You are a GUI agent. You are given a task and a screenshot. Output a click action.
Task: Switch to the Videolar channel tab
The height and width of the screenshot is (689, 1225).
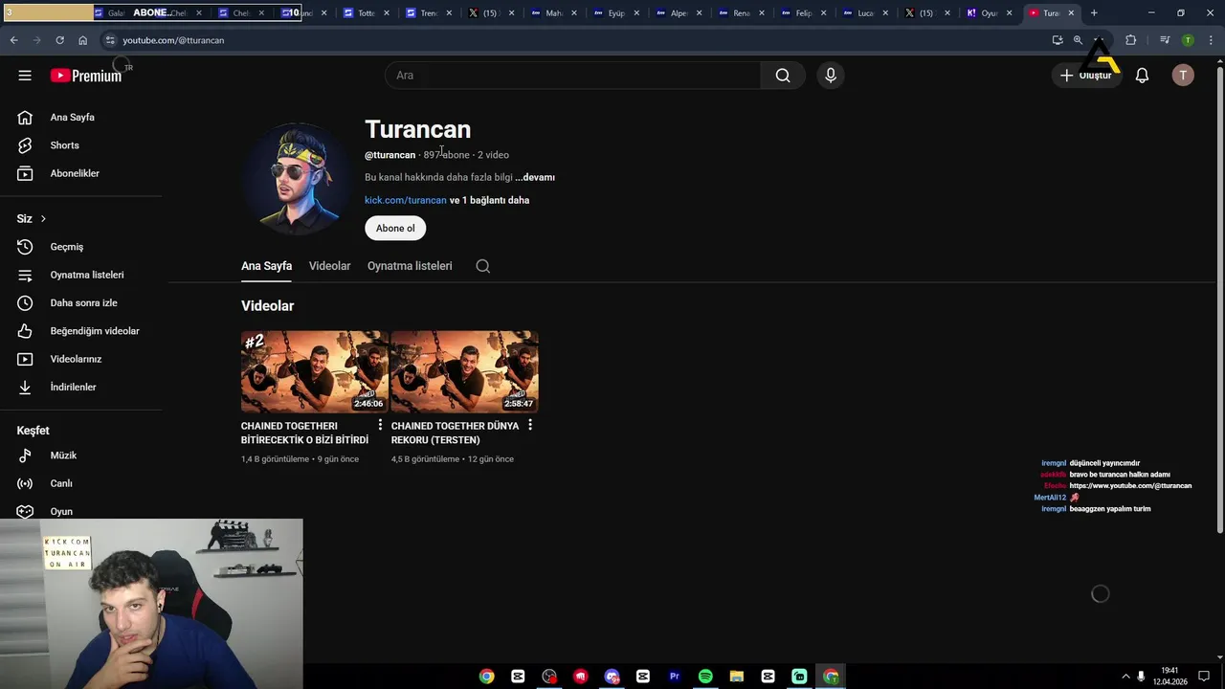tap(329, 266)
